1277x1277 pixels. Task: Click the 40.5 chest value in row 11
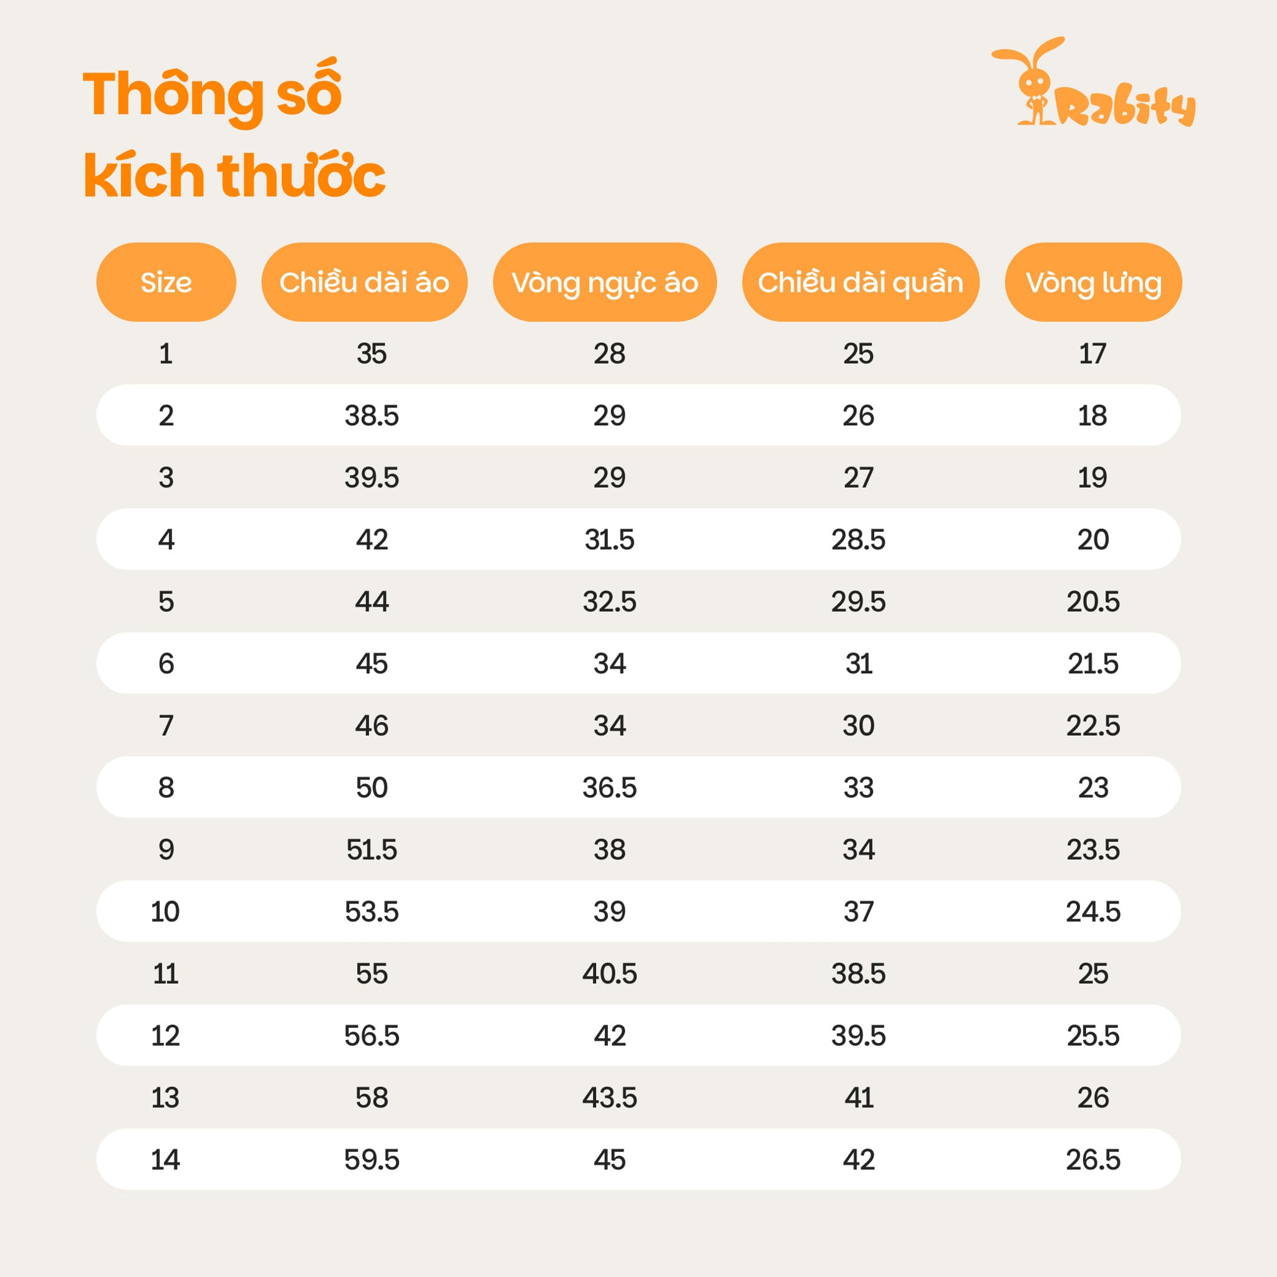pyautogui.click(x=609, y=973)
